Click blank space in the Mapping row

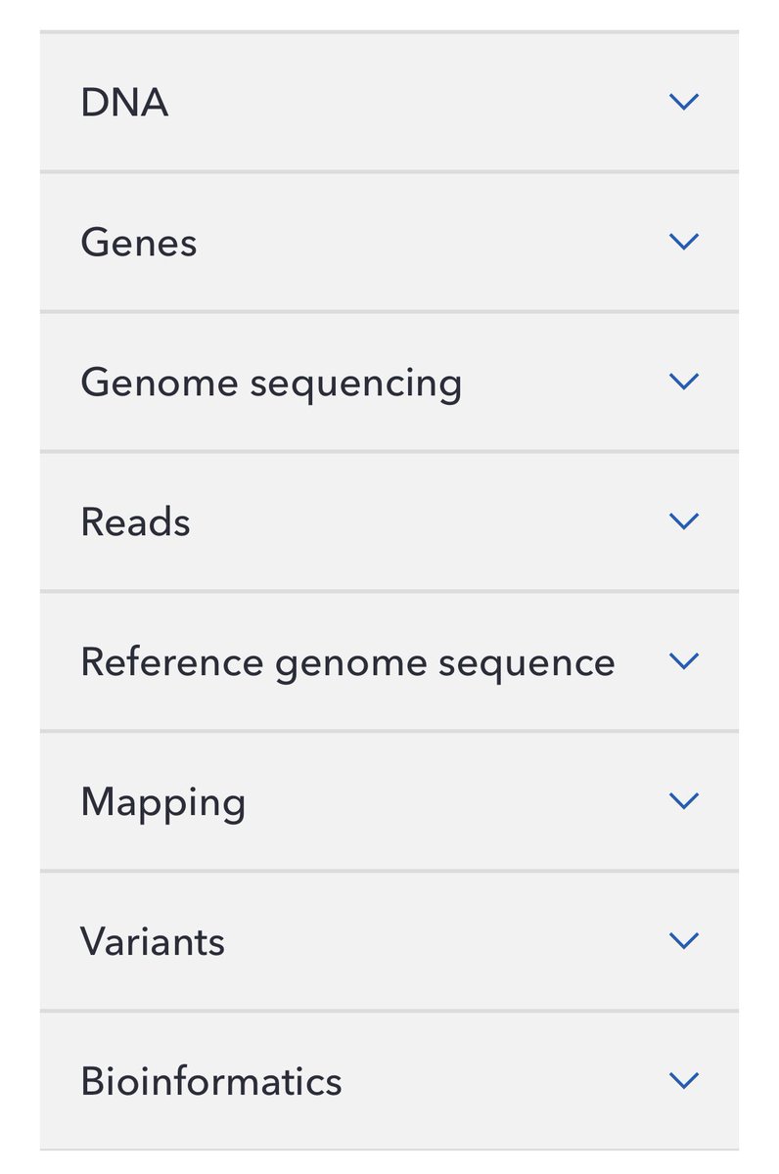pos(440,801)
